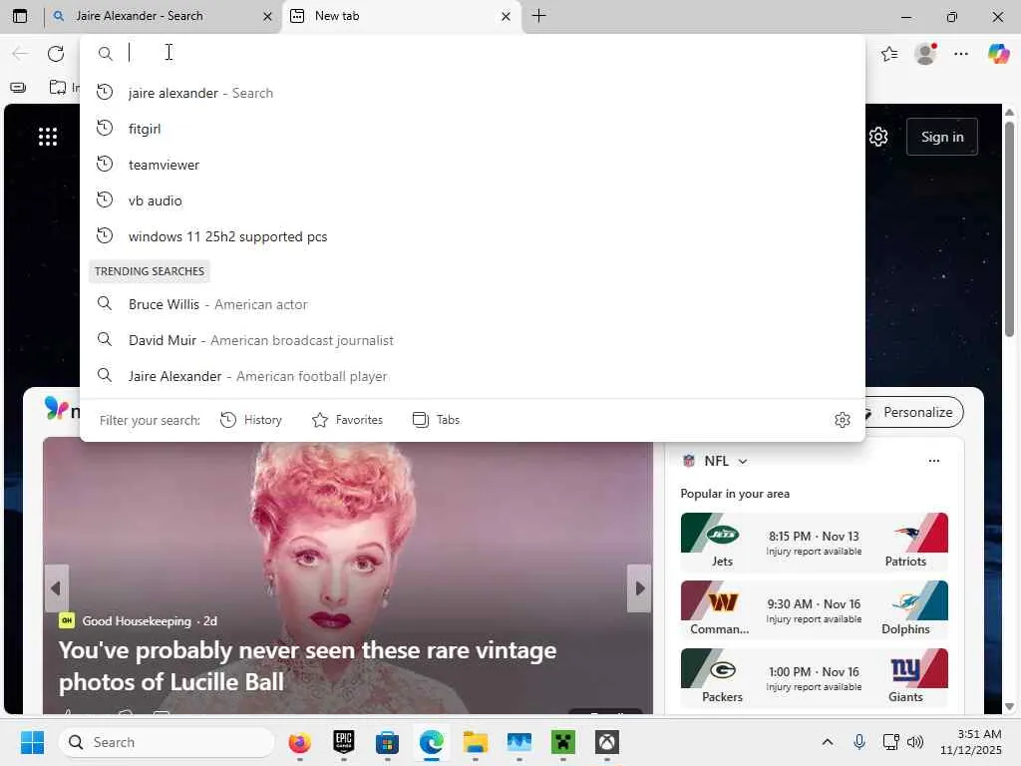The width and height of the screenshot is (1021, 766).
Task: Filter search by History
Action: [251, 420]
